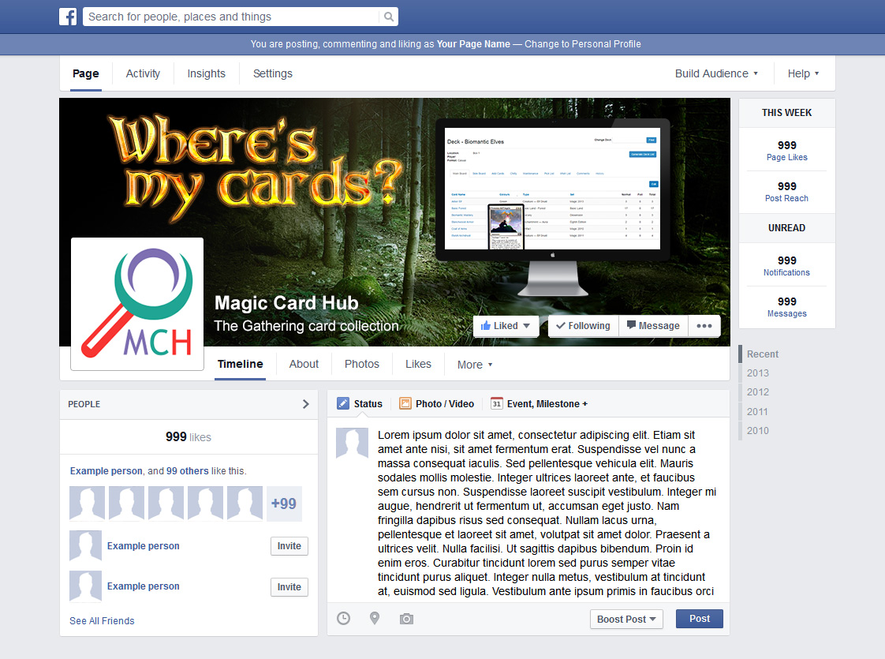The height and width of the screenshot is (659, 885).
Task: Open the Boost Post dropdown
Action: coord(626,619)
